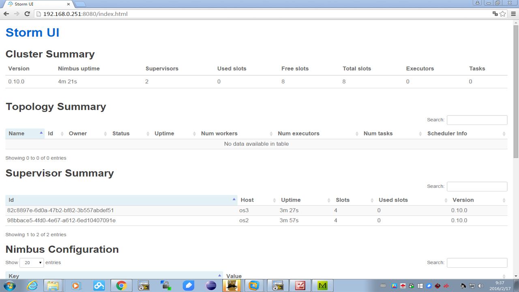Open the mustache character app on taskbar

232,286
